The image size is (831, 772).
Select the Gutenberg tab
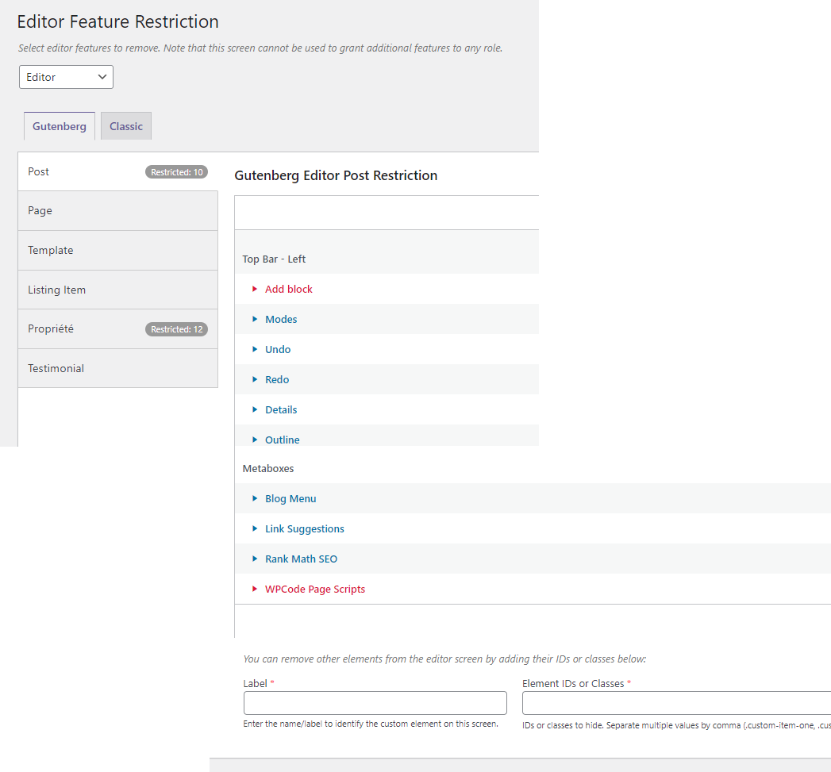tap(60, 127)
